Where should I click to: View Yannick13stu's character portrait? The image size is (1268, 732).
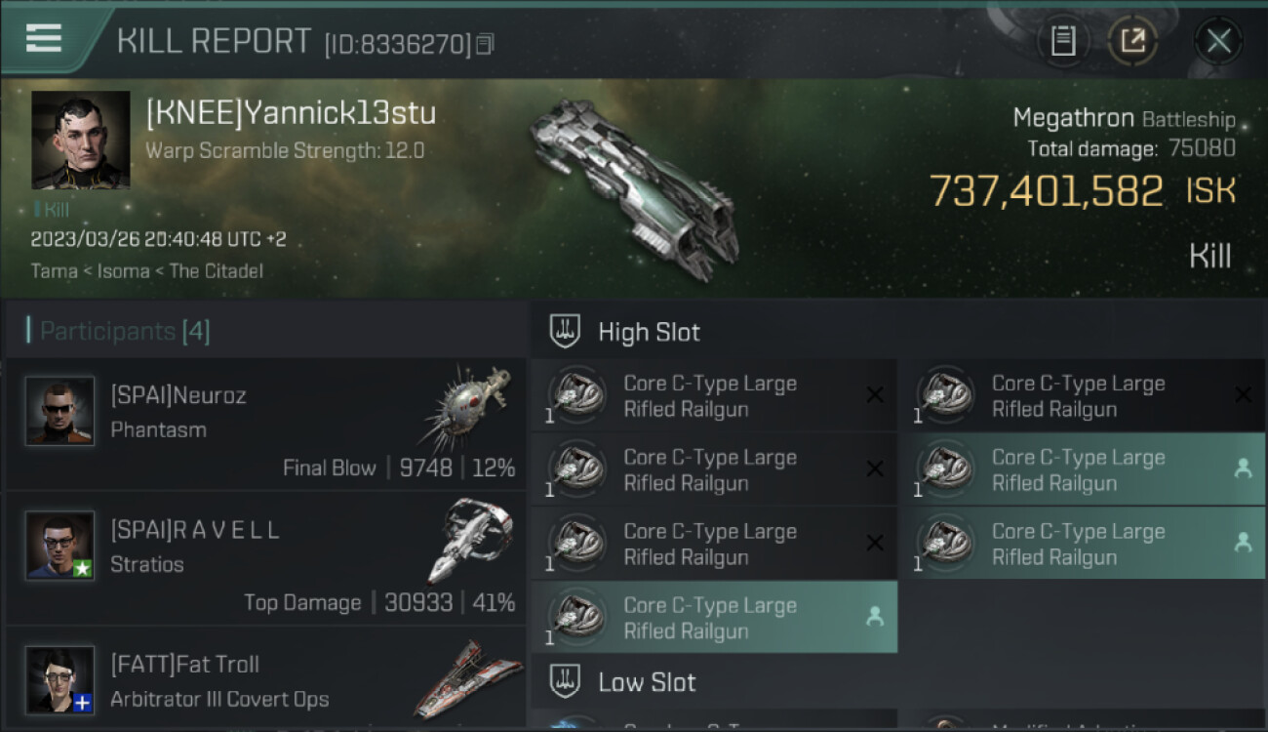[81, 140]
